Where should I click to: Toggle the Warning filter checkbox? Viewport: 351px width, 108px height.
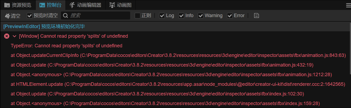point(201,16)
